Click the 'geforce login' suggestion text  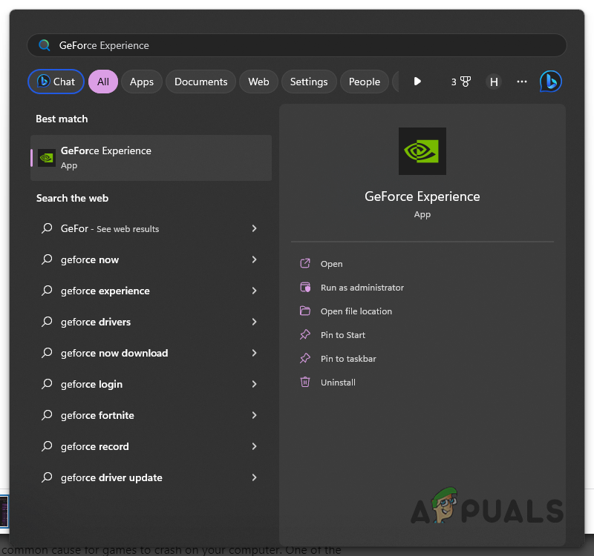click(x=91, y=384)
